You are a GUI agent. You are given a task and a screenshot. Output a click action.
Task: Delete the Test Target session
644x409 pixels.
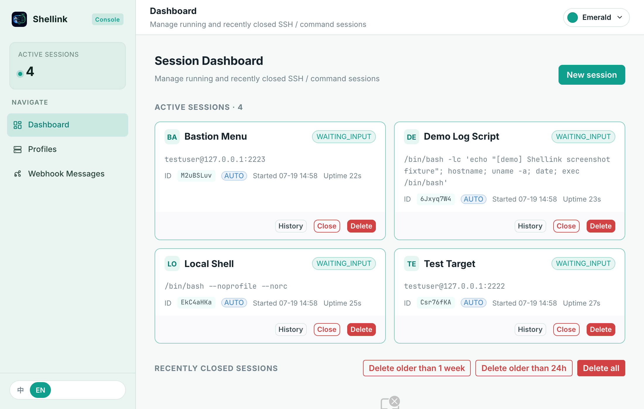601,330
